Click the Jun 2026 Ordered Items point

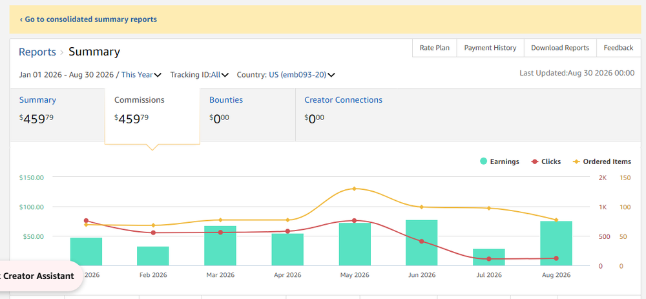click(421, 207)
